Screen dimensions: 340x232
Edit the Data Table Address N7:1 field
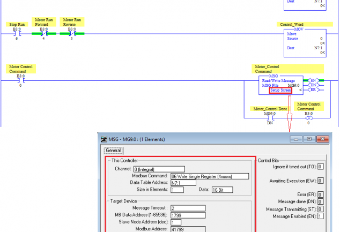point(183,183)
